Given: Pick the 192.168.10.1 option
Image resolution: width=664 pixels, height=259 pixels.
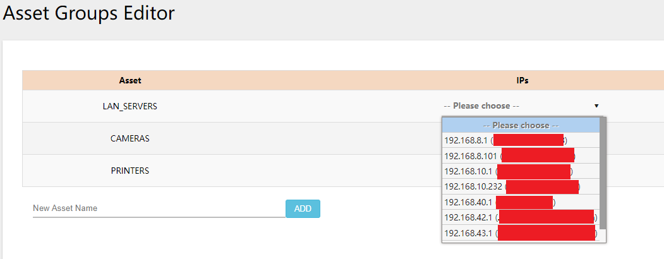Looking at the screenshot, I should pyautogui.click(x=469, y=171).
